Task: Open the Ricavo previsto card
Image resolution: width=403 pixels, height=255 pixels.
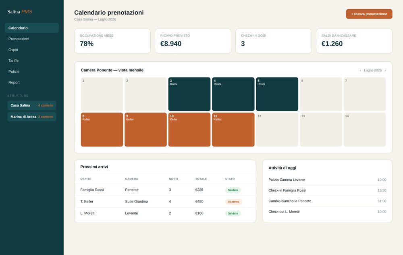Action: [193, 41]
